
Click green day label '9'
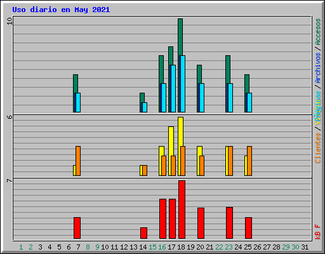pyautogui.click(x=97, y=247)
